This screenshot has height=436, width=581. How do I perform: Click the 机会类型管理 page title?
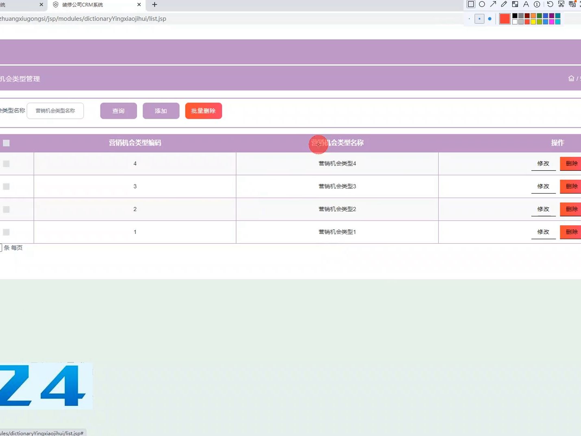[x=20, y=79]
